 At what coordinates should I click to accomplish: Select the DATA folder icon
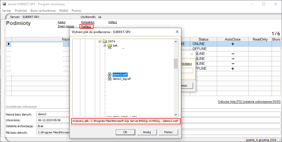[x=105, y=41]
